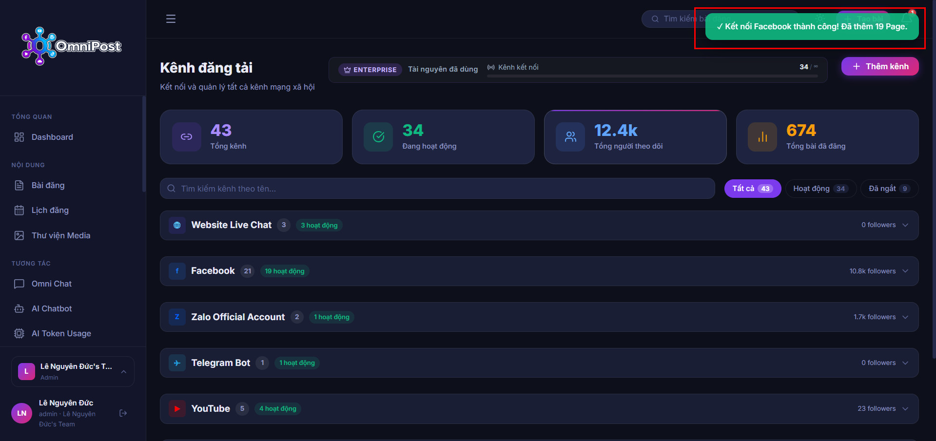
Task: Click the logout icon beside Lê Nguyên Đức
Action: tap(123, 413)
